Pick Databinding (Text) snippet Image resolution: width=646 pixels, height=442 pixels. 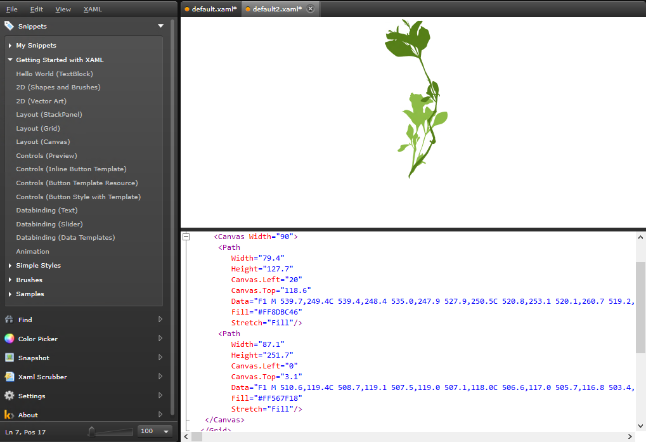46,210
